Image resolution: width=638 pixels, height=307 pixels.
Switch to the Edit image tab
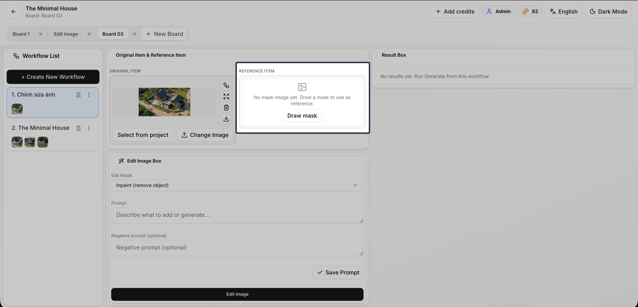(66, 34)
